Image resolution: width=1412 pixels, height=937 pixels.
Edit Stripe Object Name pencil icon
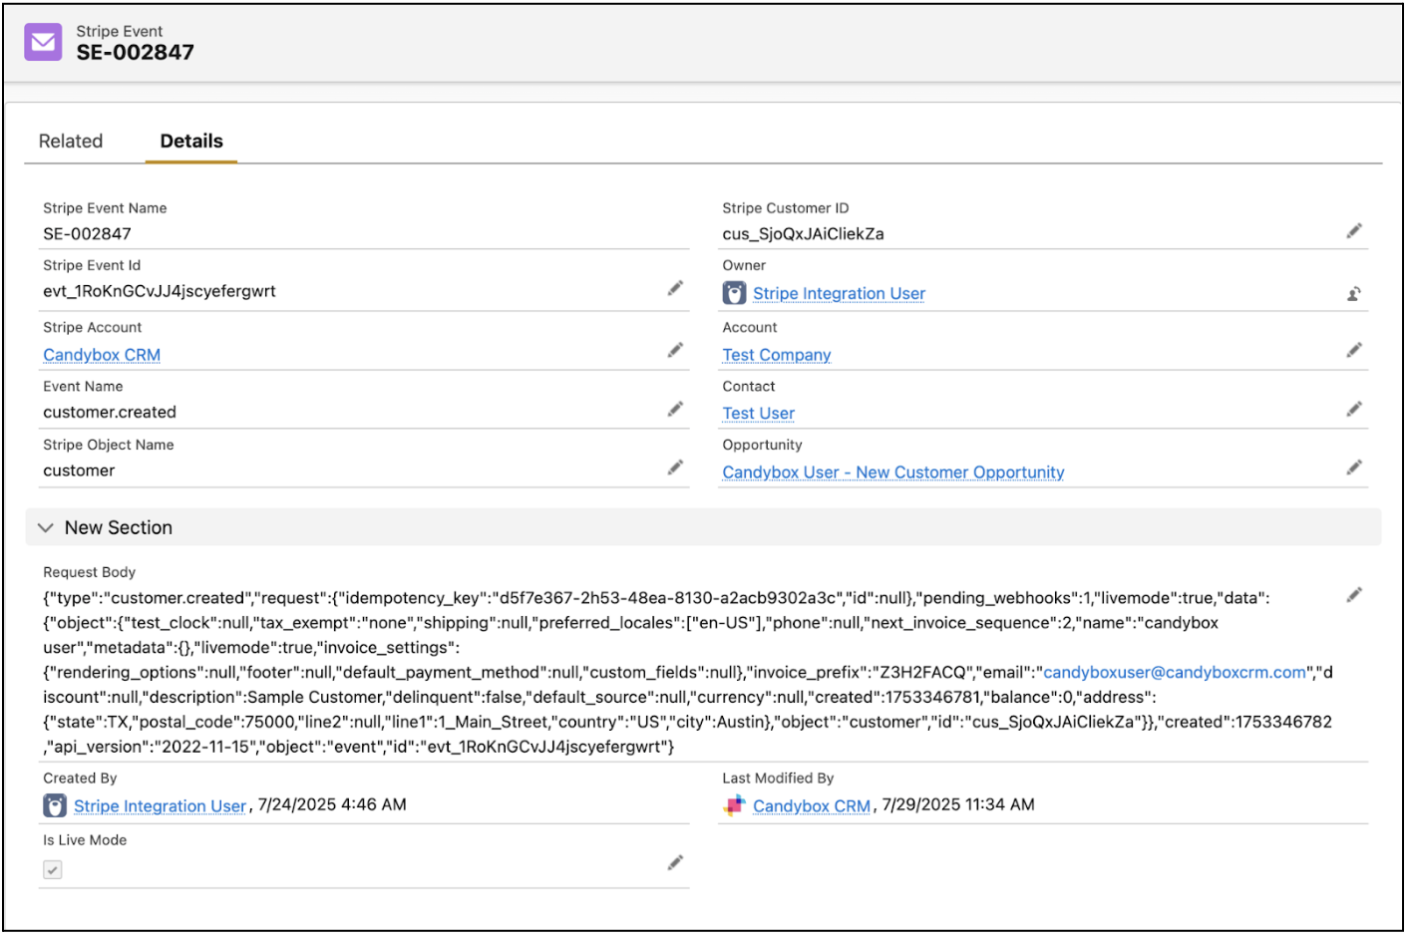[x=675, y=468]
